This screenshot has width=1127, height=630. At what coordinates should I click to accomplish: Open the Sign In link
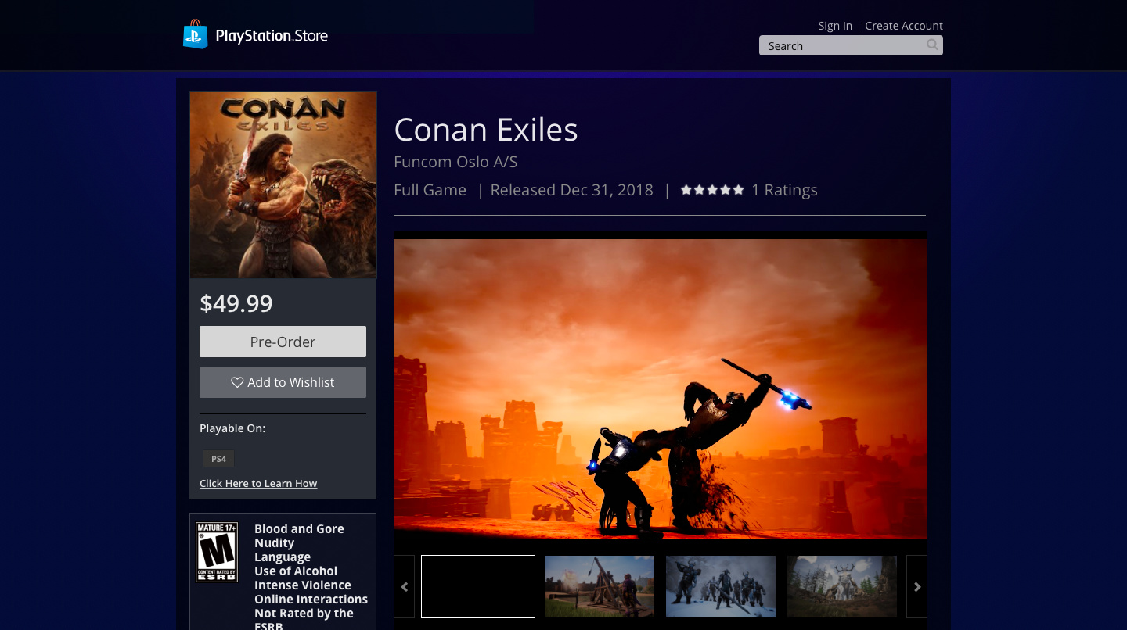(835, 26)
